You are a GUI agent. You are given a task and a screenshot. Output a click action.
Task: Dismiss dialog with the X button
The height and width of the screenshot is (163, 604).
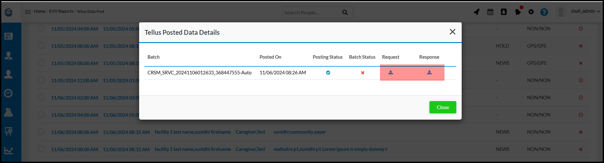(452, 32)
